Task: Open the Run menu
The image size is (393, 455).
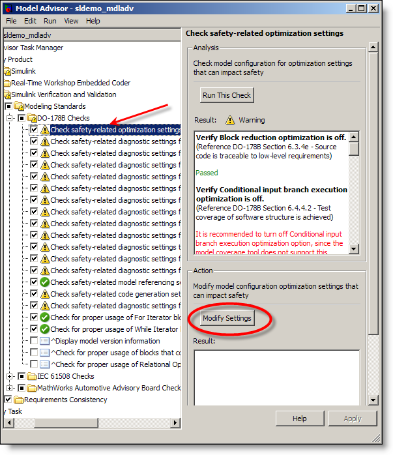Action: (50, 21)
